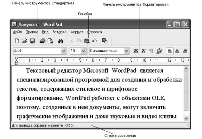202x139 pixels.
Task: Click the scroll up arrow
Action: 186,69
